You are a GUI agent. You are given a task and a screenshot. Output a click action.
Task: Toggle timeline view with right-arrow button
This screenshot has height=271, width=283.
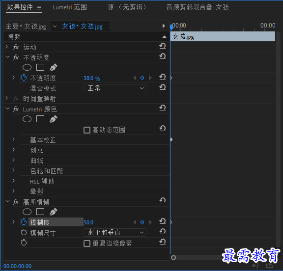(164, 26)
